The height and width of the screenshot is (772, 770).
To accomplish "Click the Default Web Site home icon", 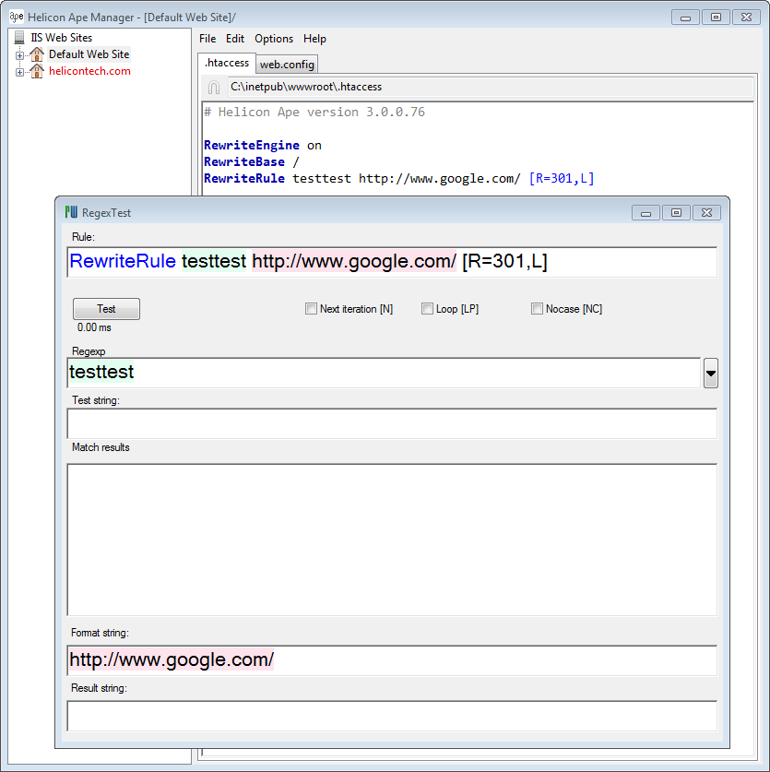I will click(37, 54).
